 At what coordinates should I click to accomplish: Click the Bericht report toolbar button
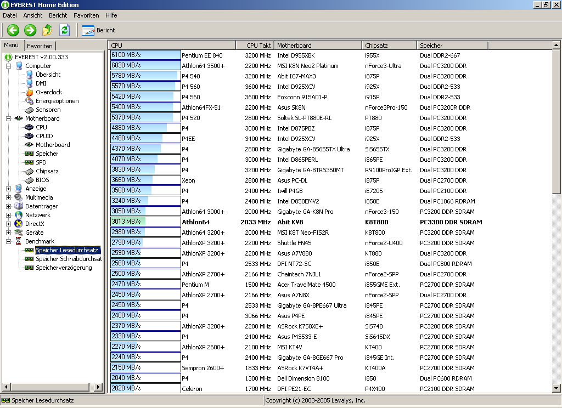coord(98,31)
